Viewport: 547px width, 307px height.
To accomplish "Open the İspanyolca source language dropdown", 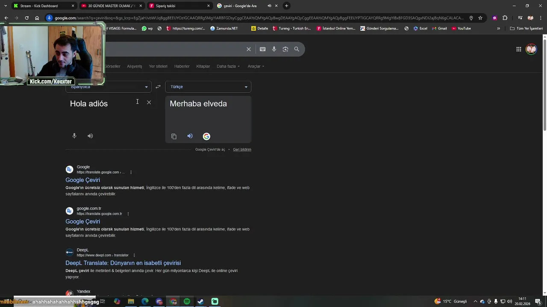I will point(109,87).
